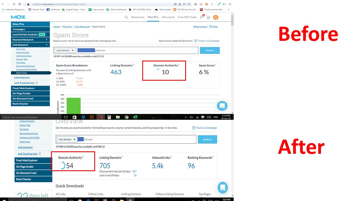Click the Search the web and Windows box
The width and height of the screenshot is (357, 201).
coord(31,117)
